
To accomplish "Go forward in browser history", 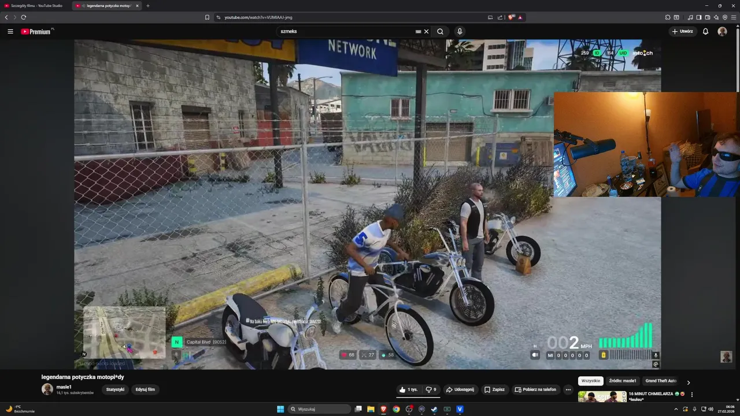I will point(14,17).
